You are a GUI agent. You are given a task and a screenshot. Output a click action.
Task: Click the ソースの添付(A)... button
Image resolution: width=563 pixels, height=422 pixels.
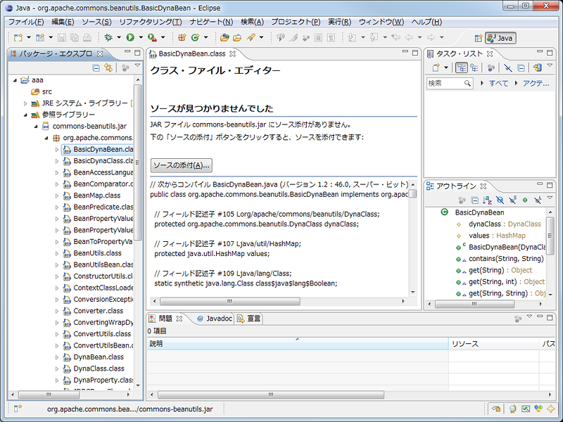[x=182, y=165]
